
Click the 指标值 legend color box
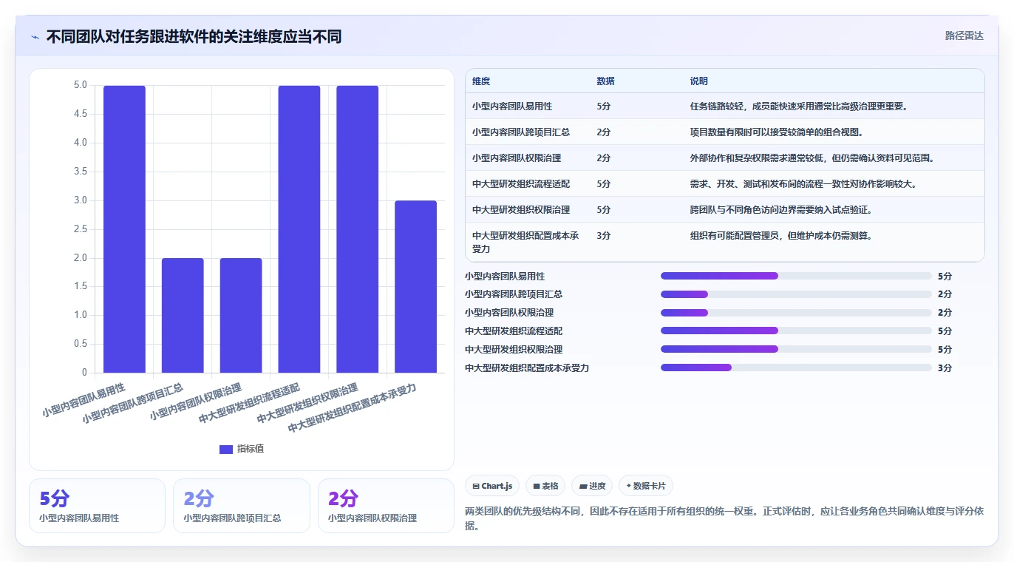226,449
